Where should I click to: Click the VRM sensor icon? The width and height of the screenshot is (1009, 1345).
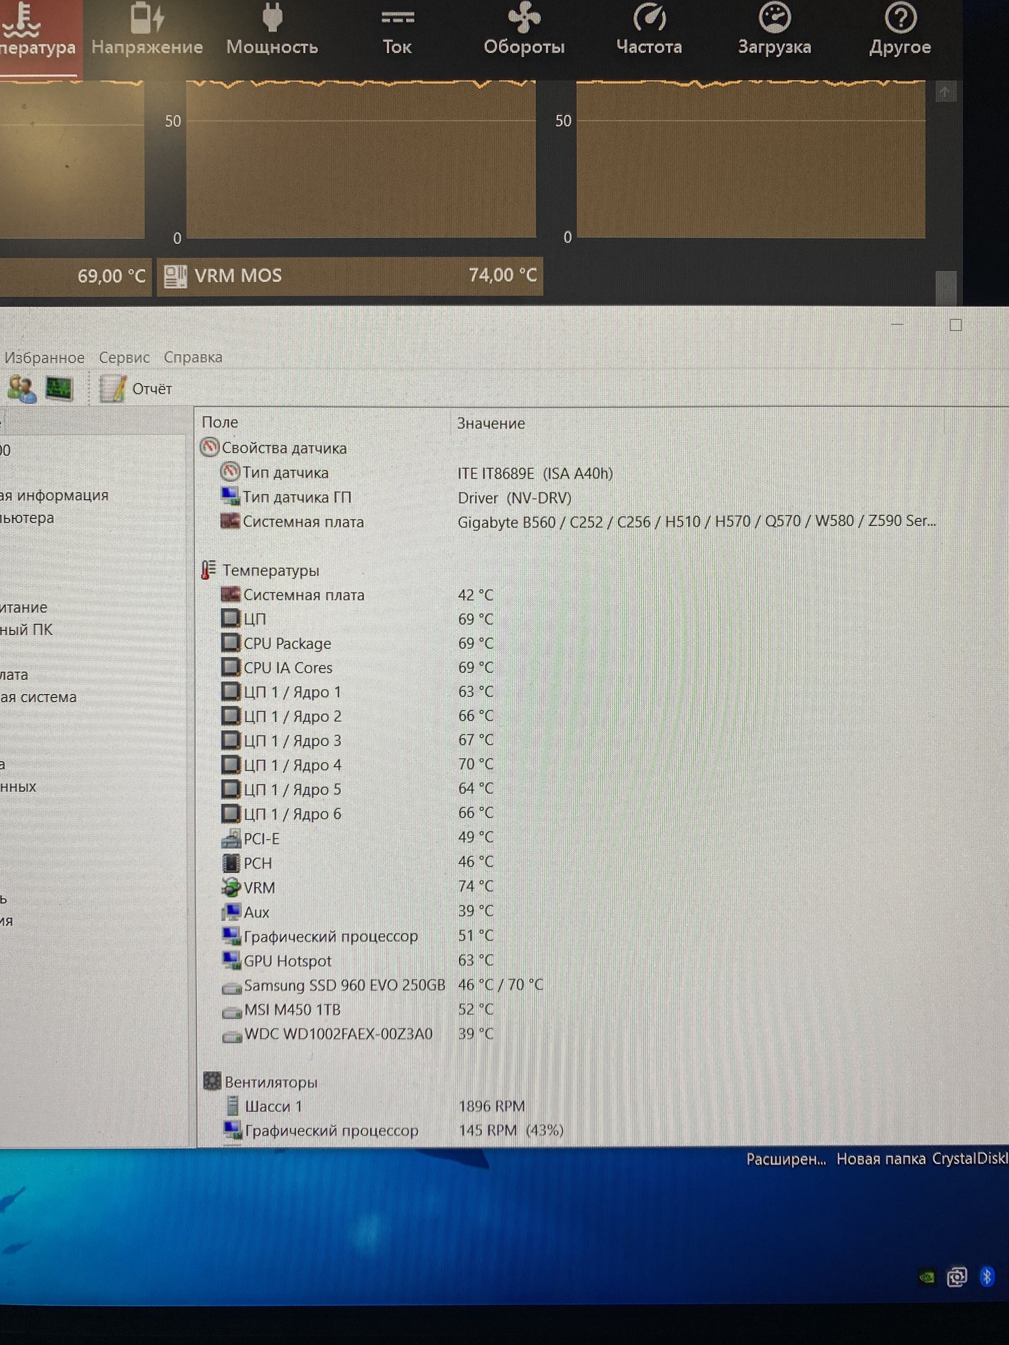pyautogui.click(x=231, y=887)
